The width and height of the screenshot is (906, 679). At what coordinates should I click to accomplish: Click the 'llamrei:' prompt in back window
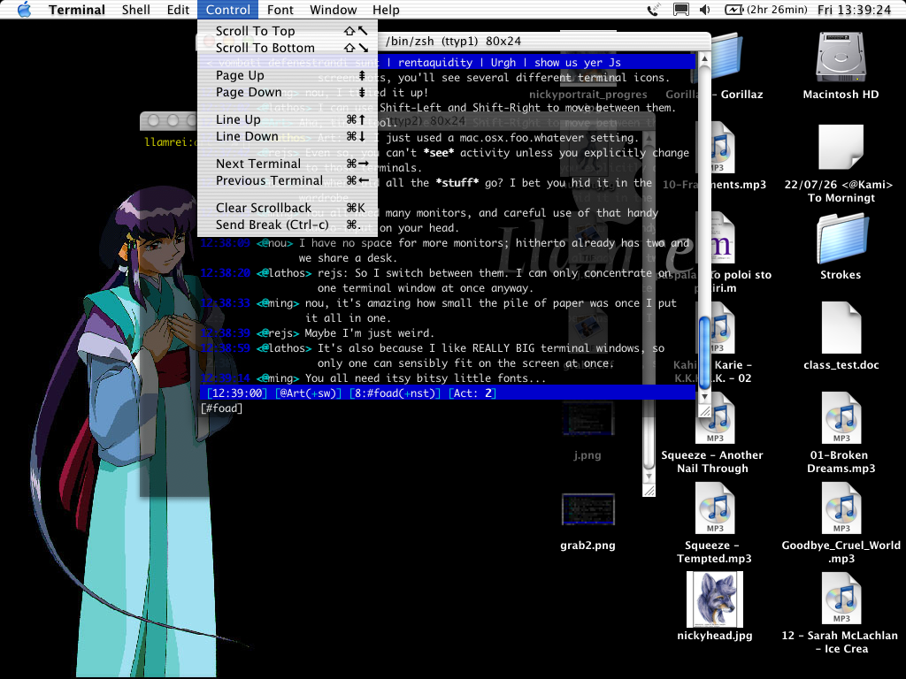point(171,141)
